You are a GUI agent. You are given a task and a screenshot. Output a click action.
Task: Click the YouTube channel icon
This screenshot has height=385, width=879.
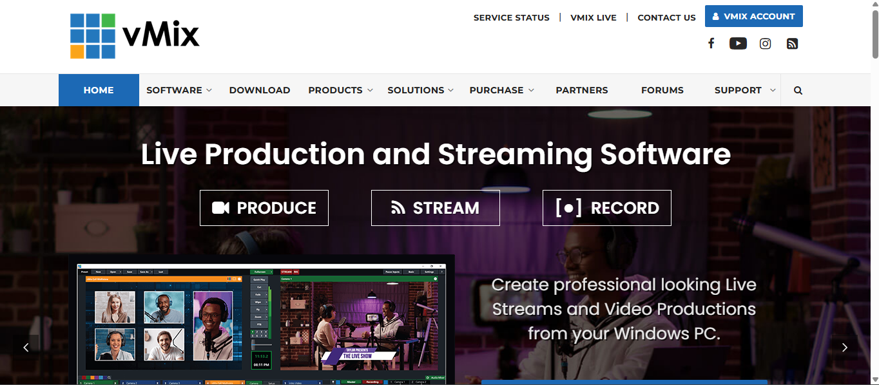738,42
